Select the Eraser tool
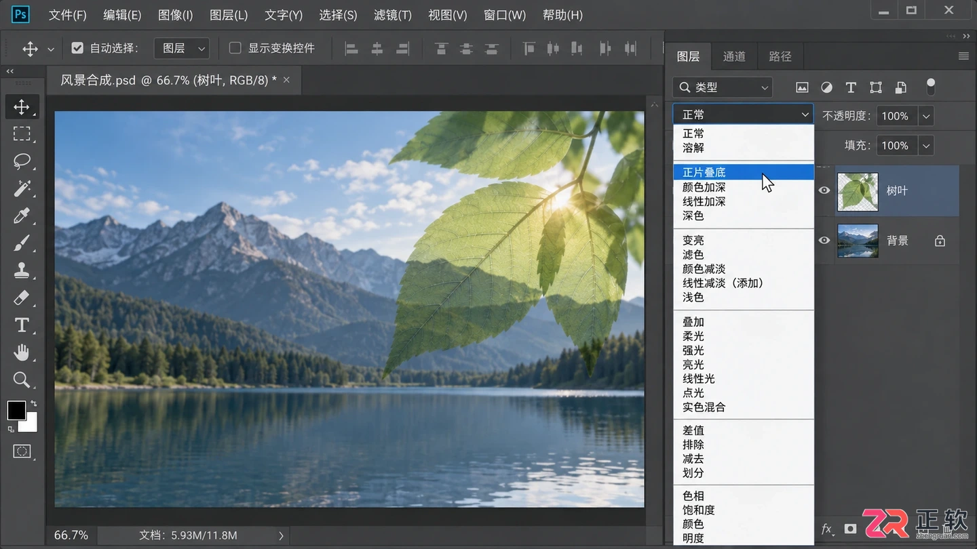The width and height of the screenshot is (977, 549). pyautogui.click(x=22, y=298)
